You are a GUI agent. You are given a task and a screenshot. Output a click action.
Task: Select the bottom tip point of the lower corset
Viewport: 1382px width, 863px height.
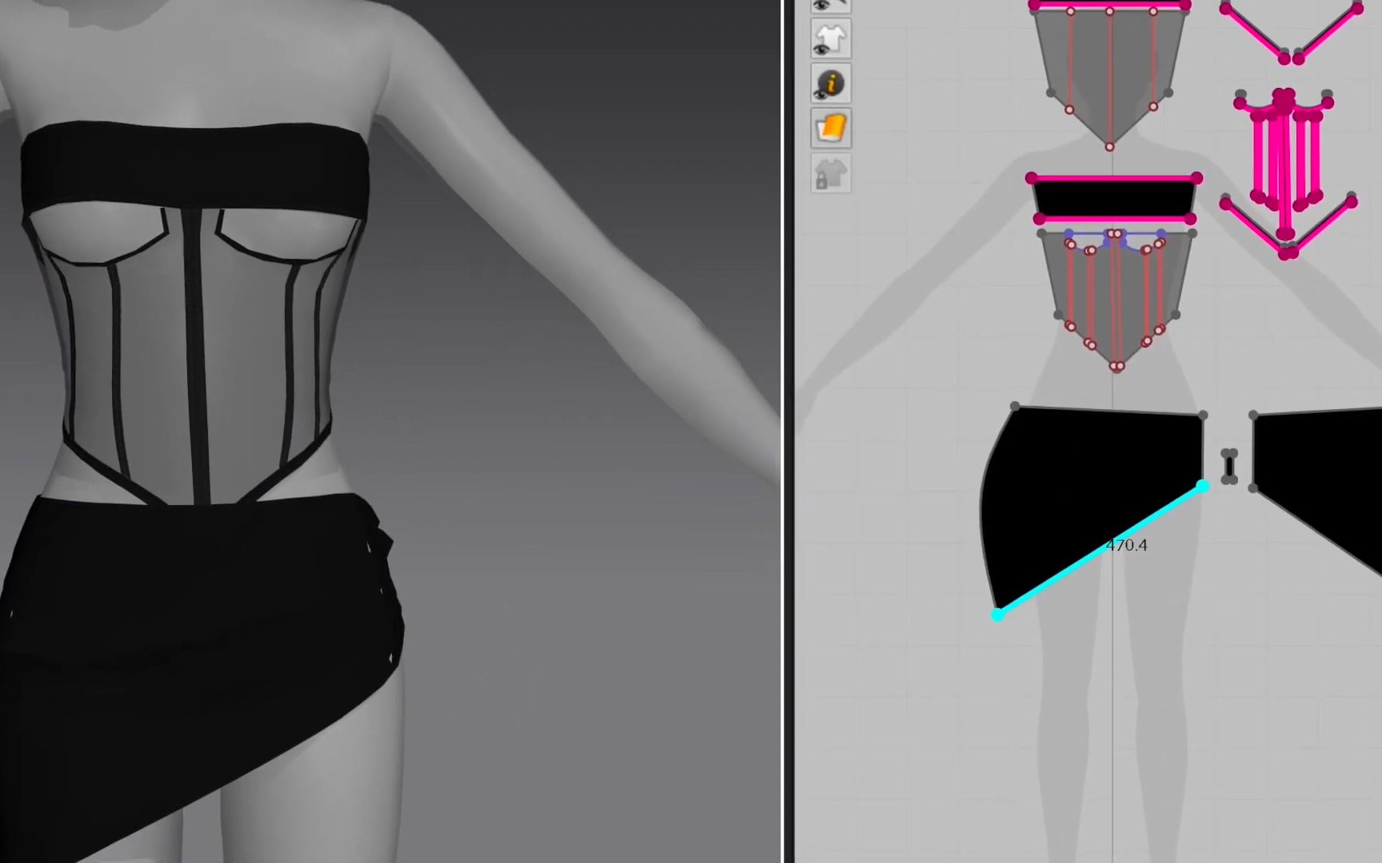tap(1117, 367)
